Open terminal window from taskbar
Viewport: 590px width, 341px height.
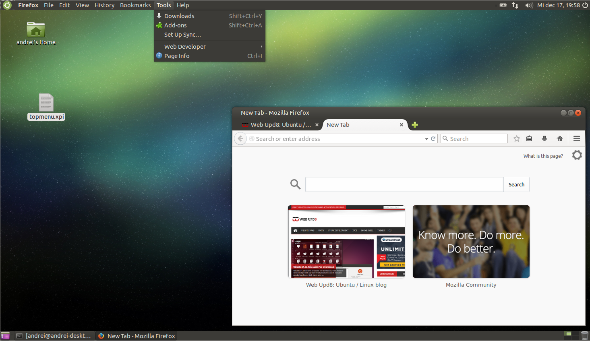(54, 336)
